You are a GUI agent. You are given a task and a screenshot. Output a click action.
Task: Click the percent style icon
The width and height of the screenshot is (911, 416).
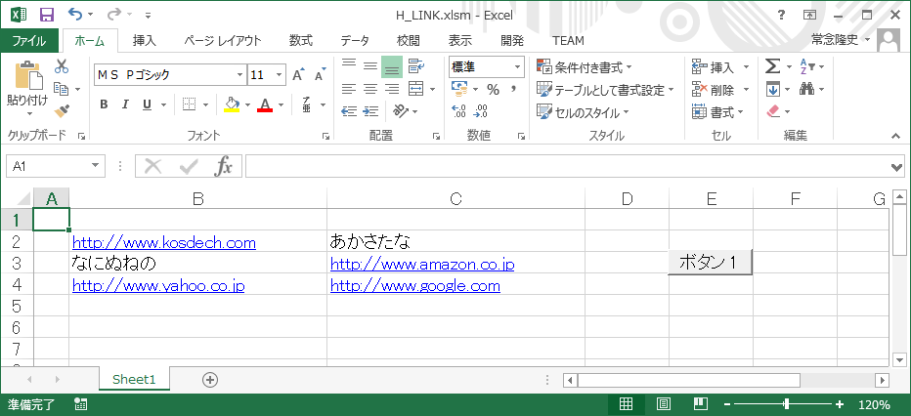(493, 89)
